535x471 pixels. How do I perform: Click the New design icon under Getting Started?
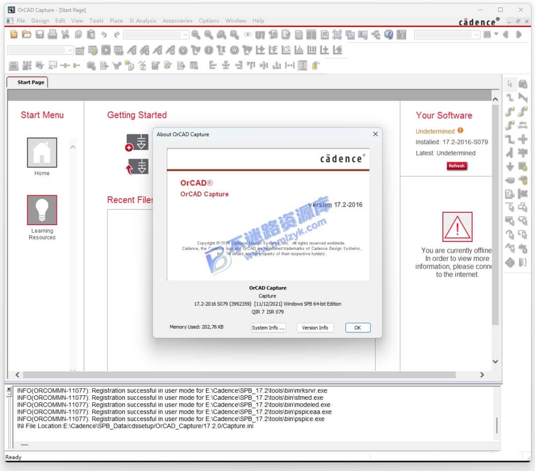click(x=137, y=142)
